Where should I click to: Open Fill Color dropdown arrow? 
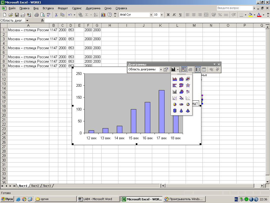[254, 15]
